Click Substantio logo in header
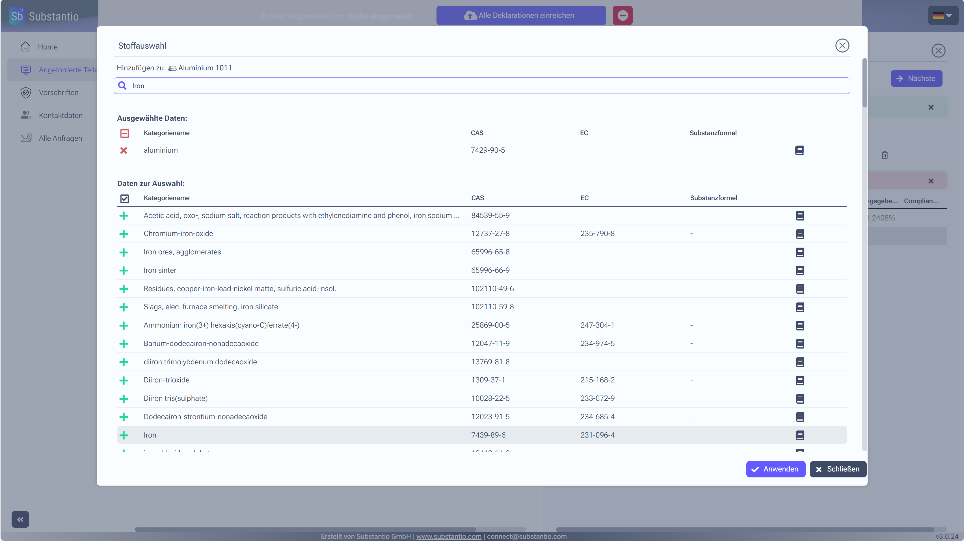Image resolution: width=964 pixels, height=541 pixels. tap(44, 16)
